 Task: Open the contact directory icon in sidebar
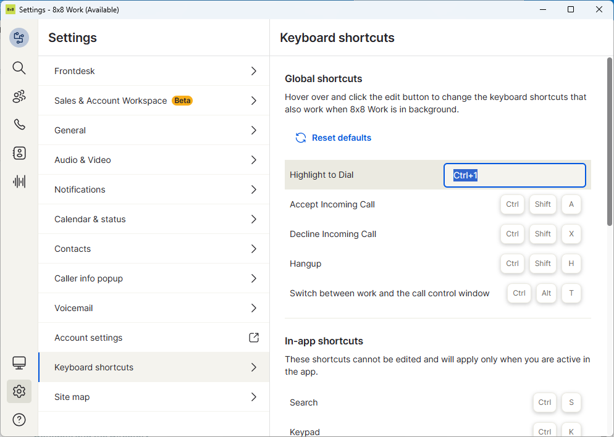[x=19, y=153]
